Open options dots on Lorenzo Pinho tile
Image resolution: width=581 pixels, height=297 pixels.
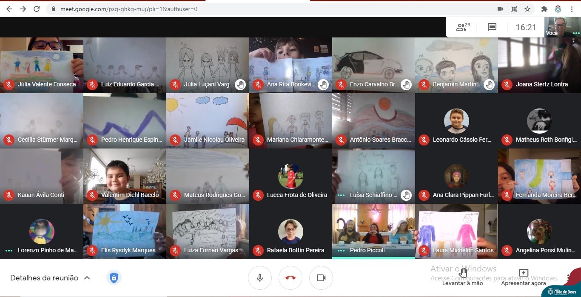(9, 251)
